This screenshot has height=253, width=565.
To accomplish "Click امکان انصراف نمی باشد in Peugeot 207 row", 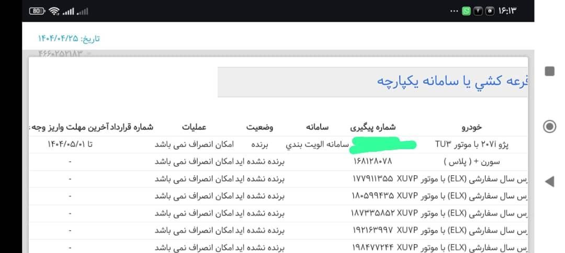I will 194,144.
